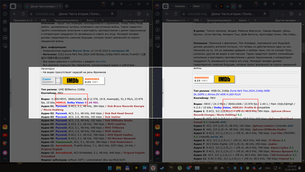Screen dimensions: 305x172
Task: Click the Gavrilla link in the left window
Action: (101, 62)
